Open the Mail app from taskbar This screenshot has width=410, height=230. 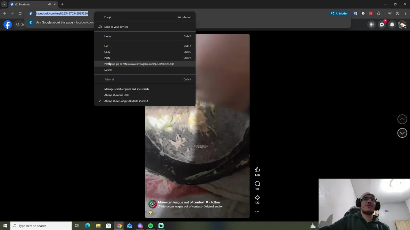click(130, 226)
